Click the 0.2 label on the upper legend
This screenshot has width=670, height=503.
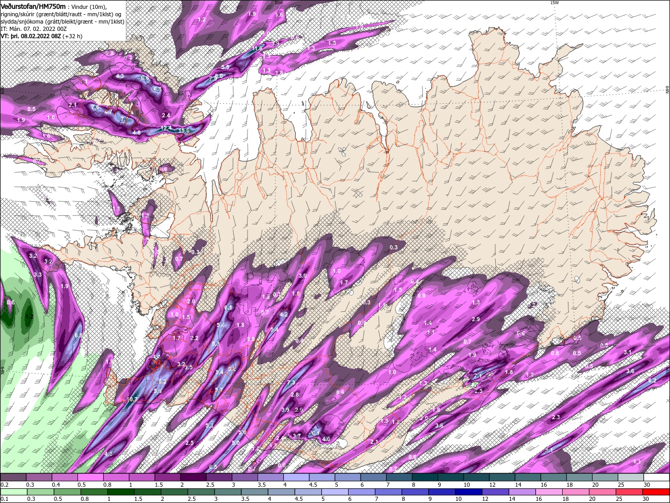[5, 485]
